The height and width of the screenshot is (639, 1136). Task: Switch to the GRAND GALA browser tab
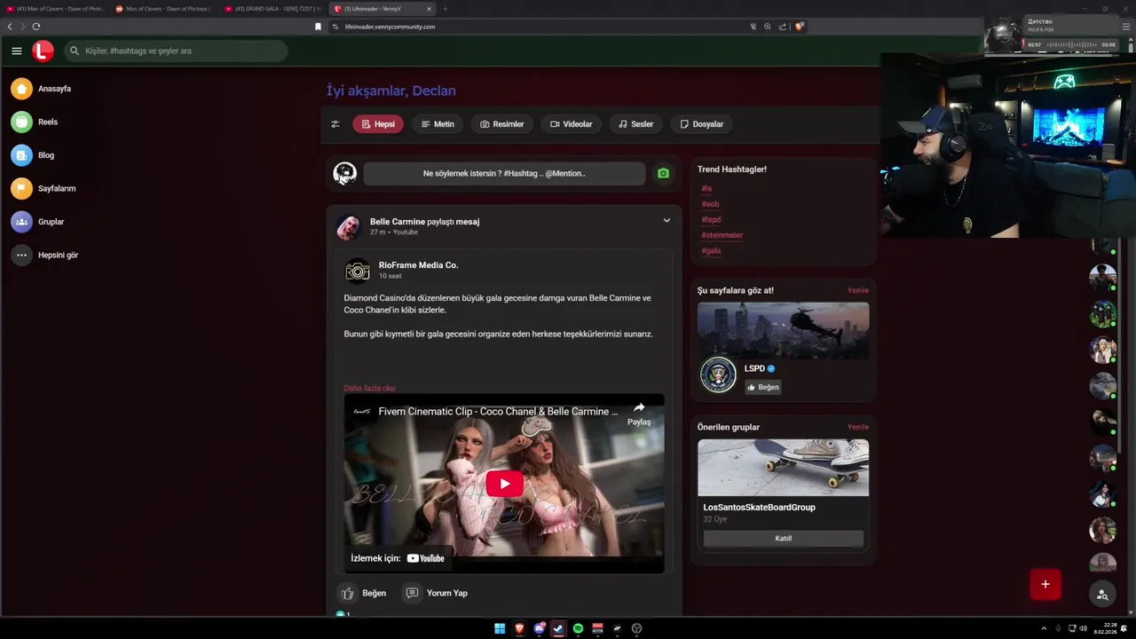[272, 9]
